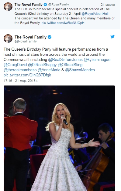Click the 21 марта date on top tweet

click(108, 5)
